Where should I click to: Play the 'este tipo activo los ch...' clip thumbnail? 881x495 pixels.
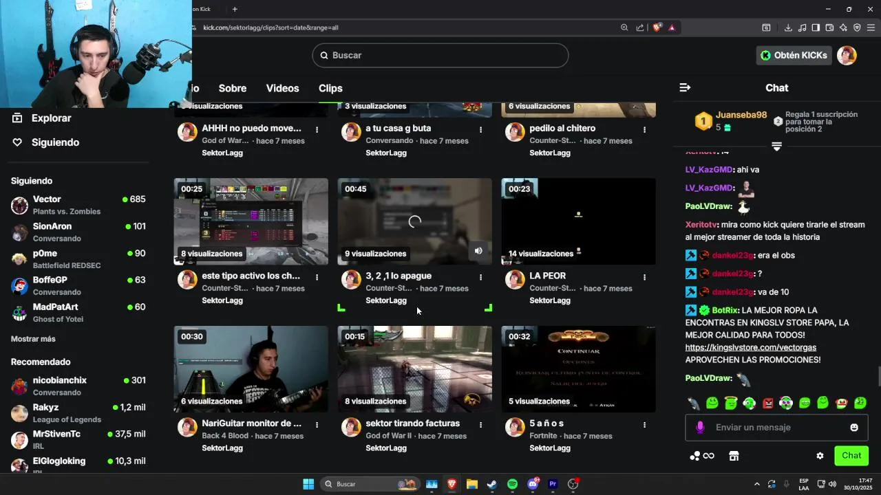pyautogui.click(x=251, y=221)
